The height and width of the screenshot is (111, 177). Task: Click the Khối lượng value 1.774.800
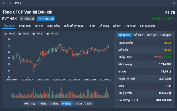coord(165,64)
